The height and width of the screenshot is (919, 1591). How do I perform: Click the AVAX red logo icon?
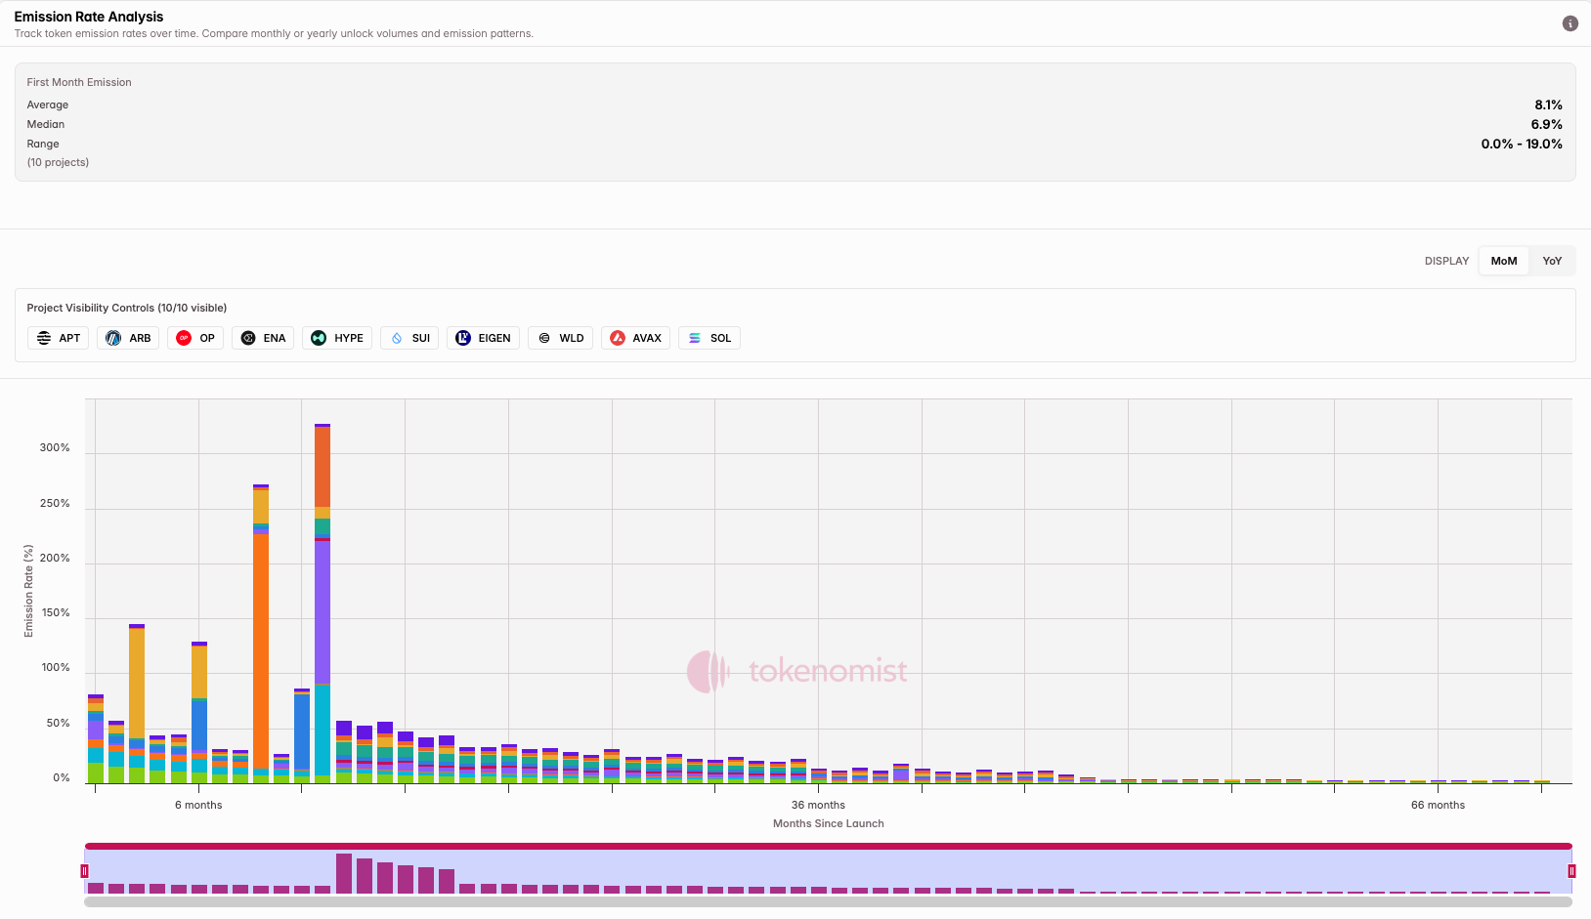618,338
